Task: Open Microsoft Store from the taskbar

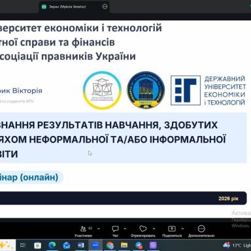Action: click(37, 246)
